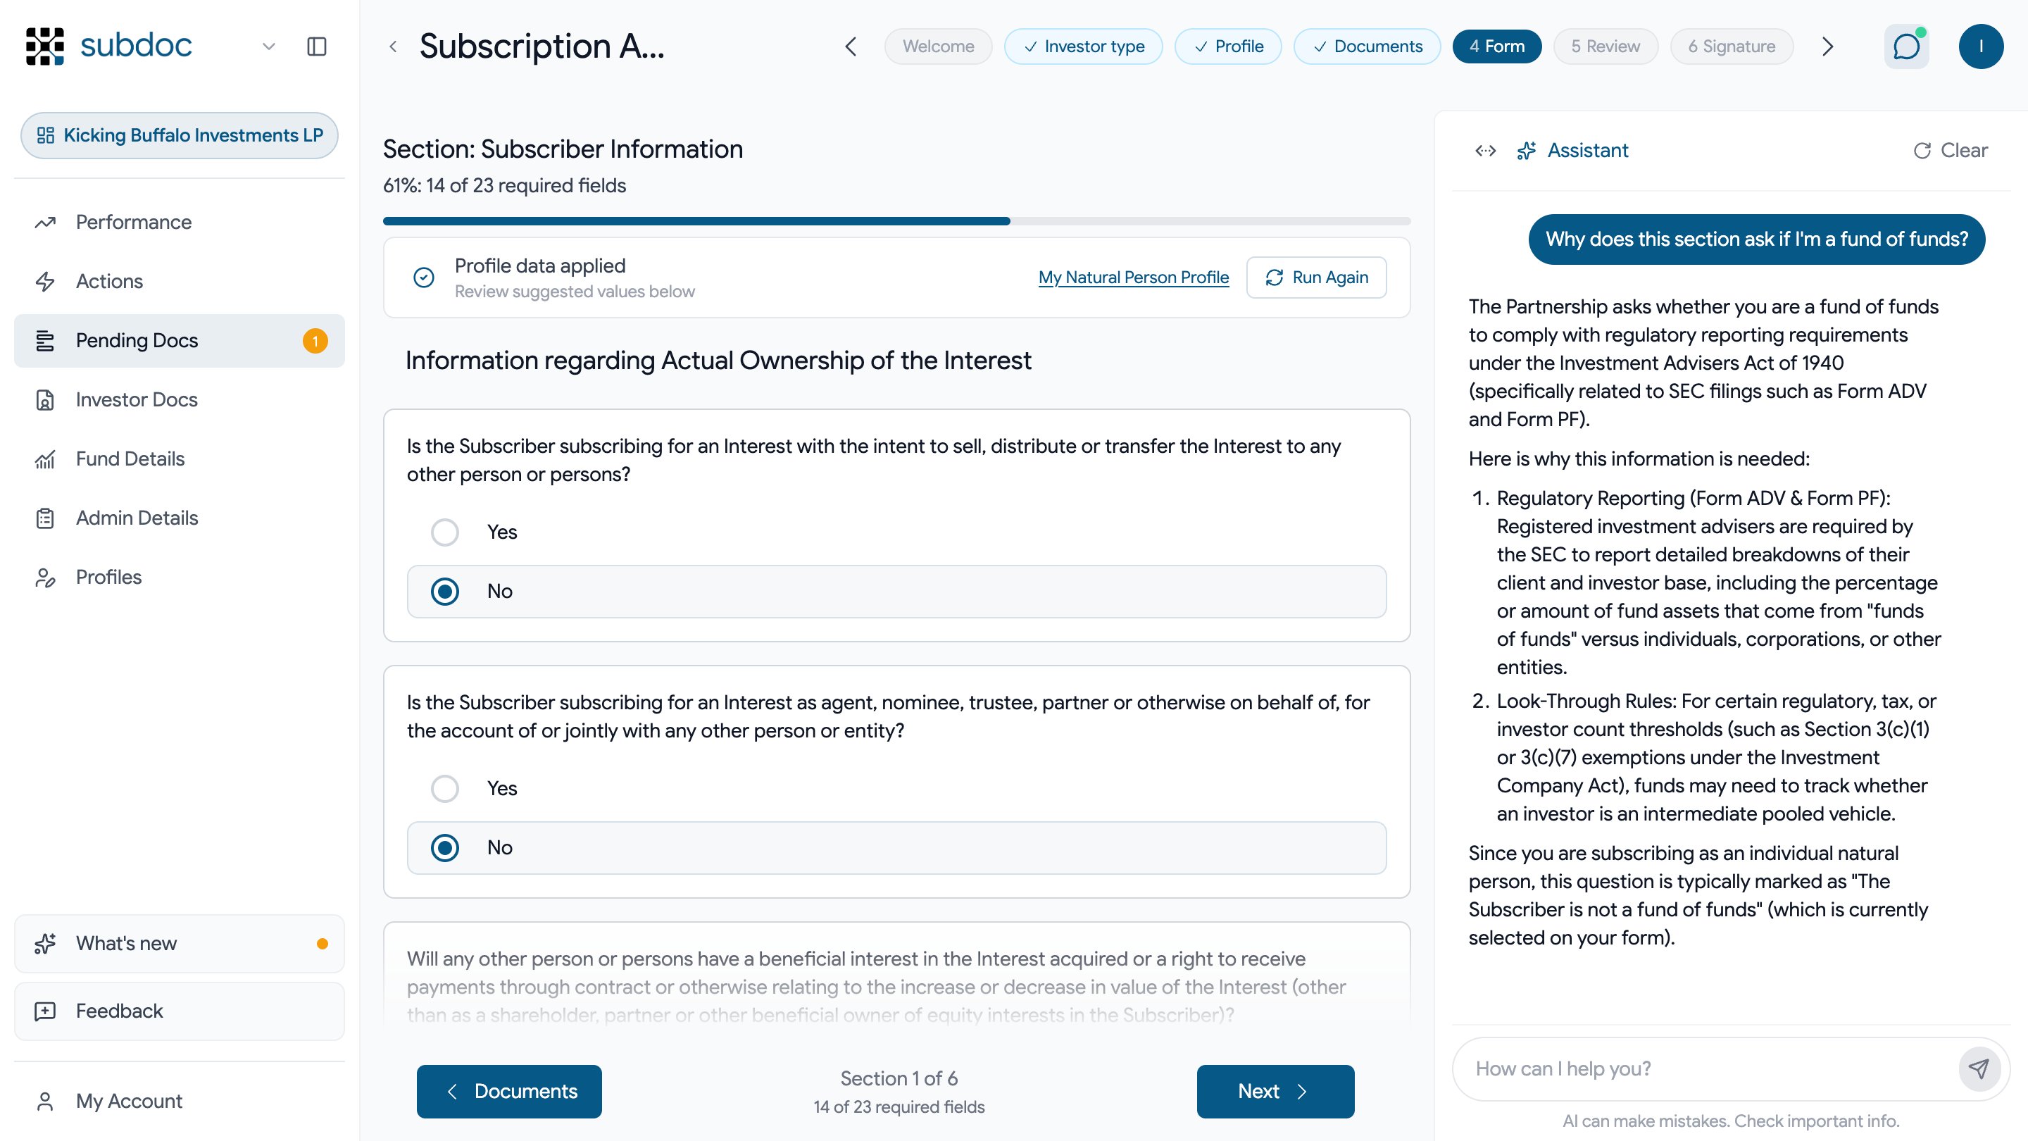The image size is (2028, 1141).
Task: Click the orange Pending Docs count badge
Action: pyautogui.click(x=315, y=341)
